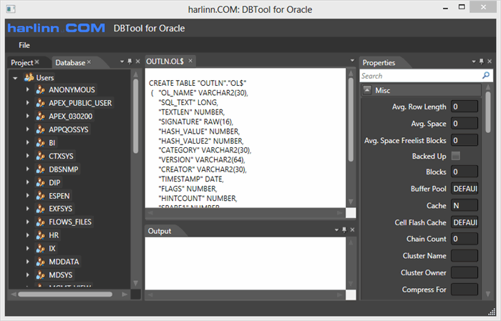Click the Compress For value field
Viewport: 501px width, 321px height.
point(464,290)
